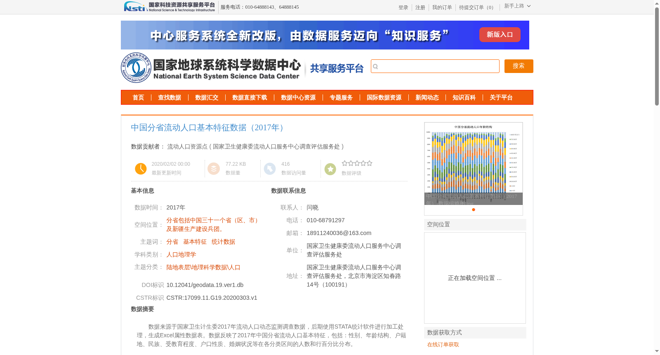The width and height of the screenshot is (660, 355).
Task: Rate dataset with fifth star
Action: (x=370, y=163)
